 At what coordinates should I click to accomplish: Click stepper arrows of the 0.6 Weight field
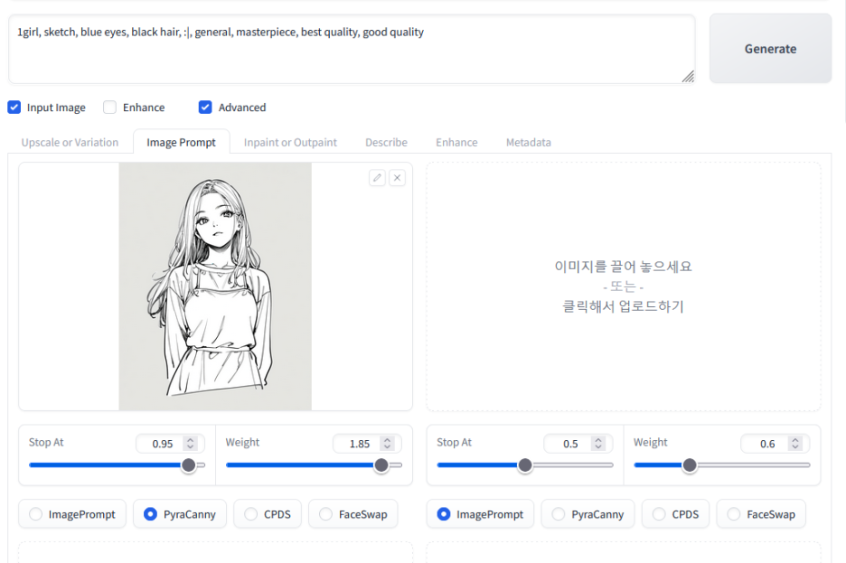point(794,444)
